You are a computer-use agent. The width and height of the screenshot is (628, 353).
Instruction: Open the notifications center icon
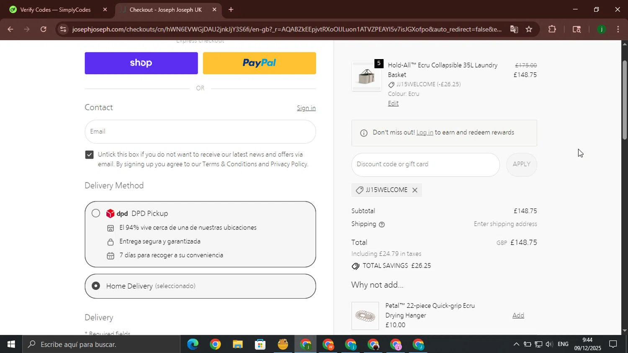pyautogui.click(x=613, y=344)
